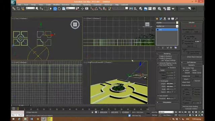Click the Top viewport ViewCube

click(x=75, y=25)
